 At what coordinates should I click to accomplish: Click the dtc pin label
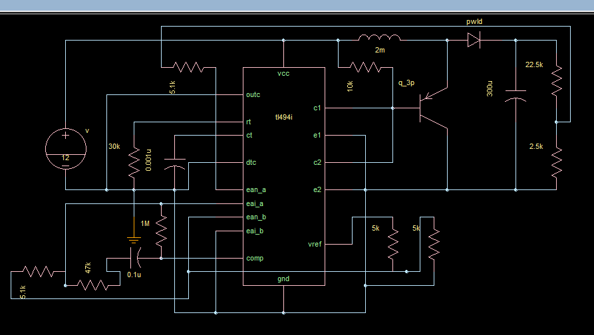(251, 162)
